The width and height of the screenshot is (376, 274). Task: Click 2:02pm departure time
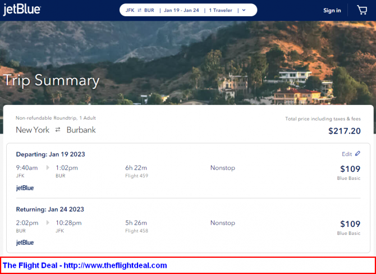pyautogui.click(x=27, y=223)
